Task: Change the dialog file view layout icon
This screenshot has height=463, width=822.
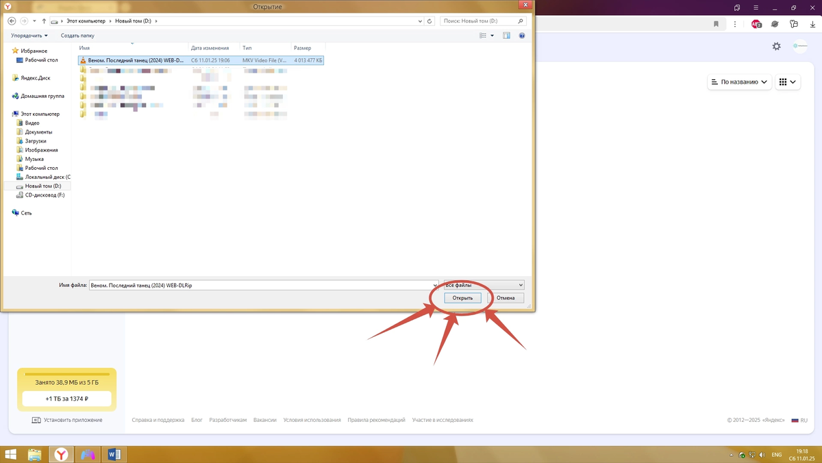Action: click(483, 36)
